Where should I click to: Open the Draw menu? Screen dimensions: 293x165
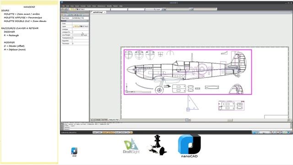94,6
